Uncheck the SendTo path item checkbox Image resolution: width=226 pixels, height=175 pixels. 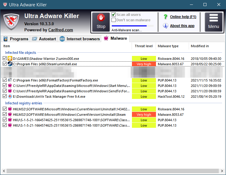tap(5, 91)
